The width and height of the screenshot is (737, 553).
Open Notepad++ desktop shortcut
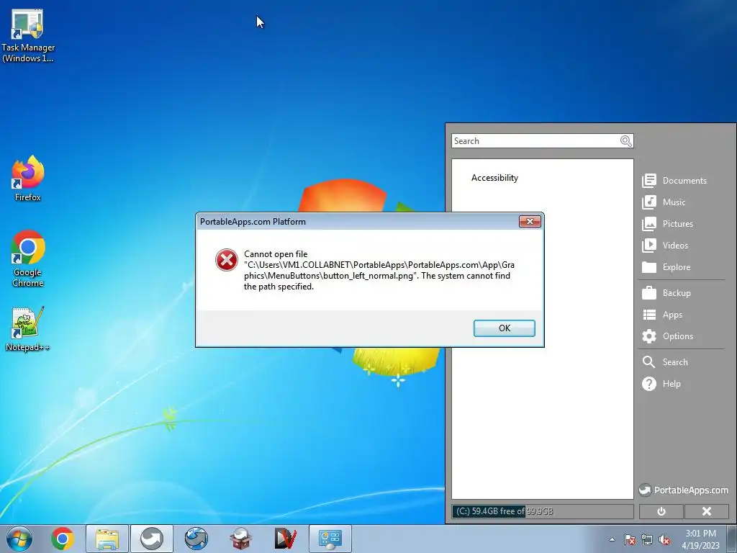pyautogui.click(x=28, y=329)
